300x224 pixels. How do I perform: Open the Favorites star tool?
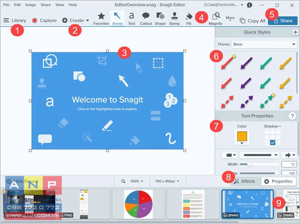pyautogui.click(x=101, y=19)
